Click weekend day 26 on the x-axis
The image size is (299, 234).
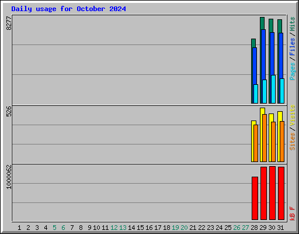(237, 228)
